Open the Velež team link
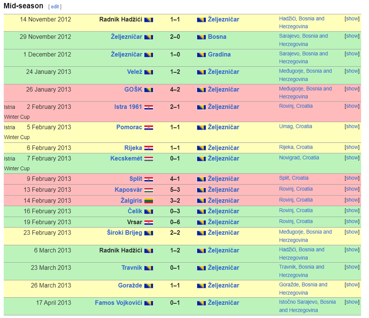Screen dimensions: 369x318 pyautogui.click(x=134, y=72)
